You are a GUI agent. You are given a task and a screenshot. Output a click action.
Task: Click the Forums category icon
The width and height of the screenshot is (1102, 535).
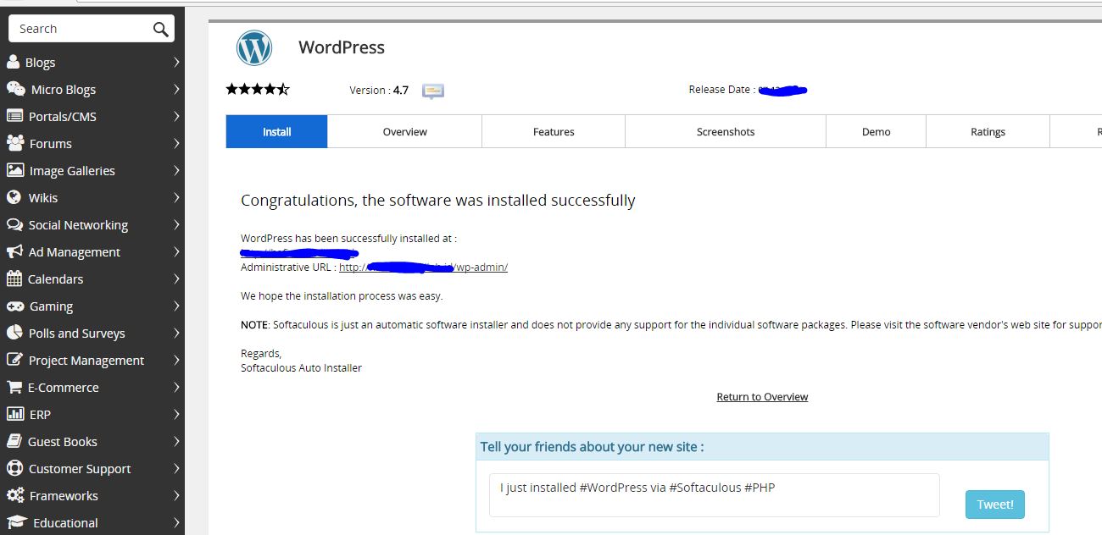(15, 143)
